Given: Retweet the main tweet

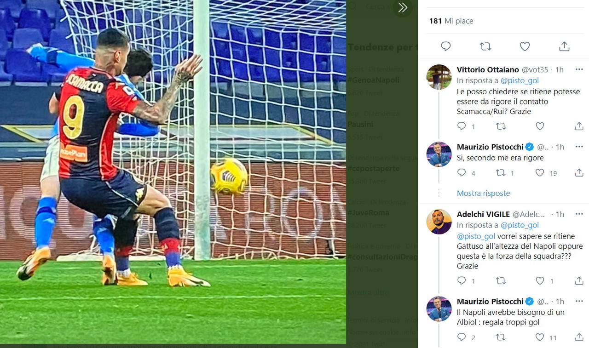Looking at the screenshot, I should [485, 46].
